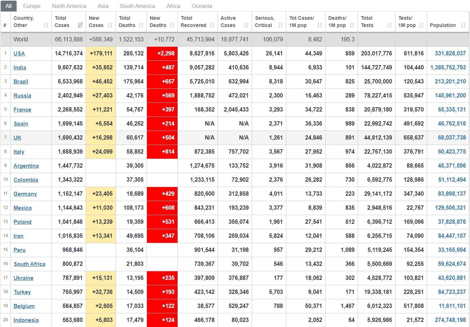Select the All tab
The height and width of the screenshot is (327, 470).
pyautogui.click(x=9, y=6)
